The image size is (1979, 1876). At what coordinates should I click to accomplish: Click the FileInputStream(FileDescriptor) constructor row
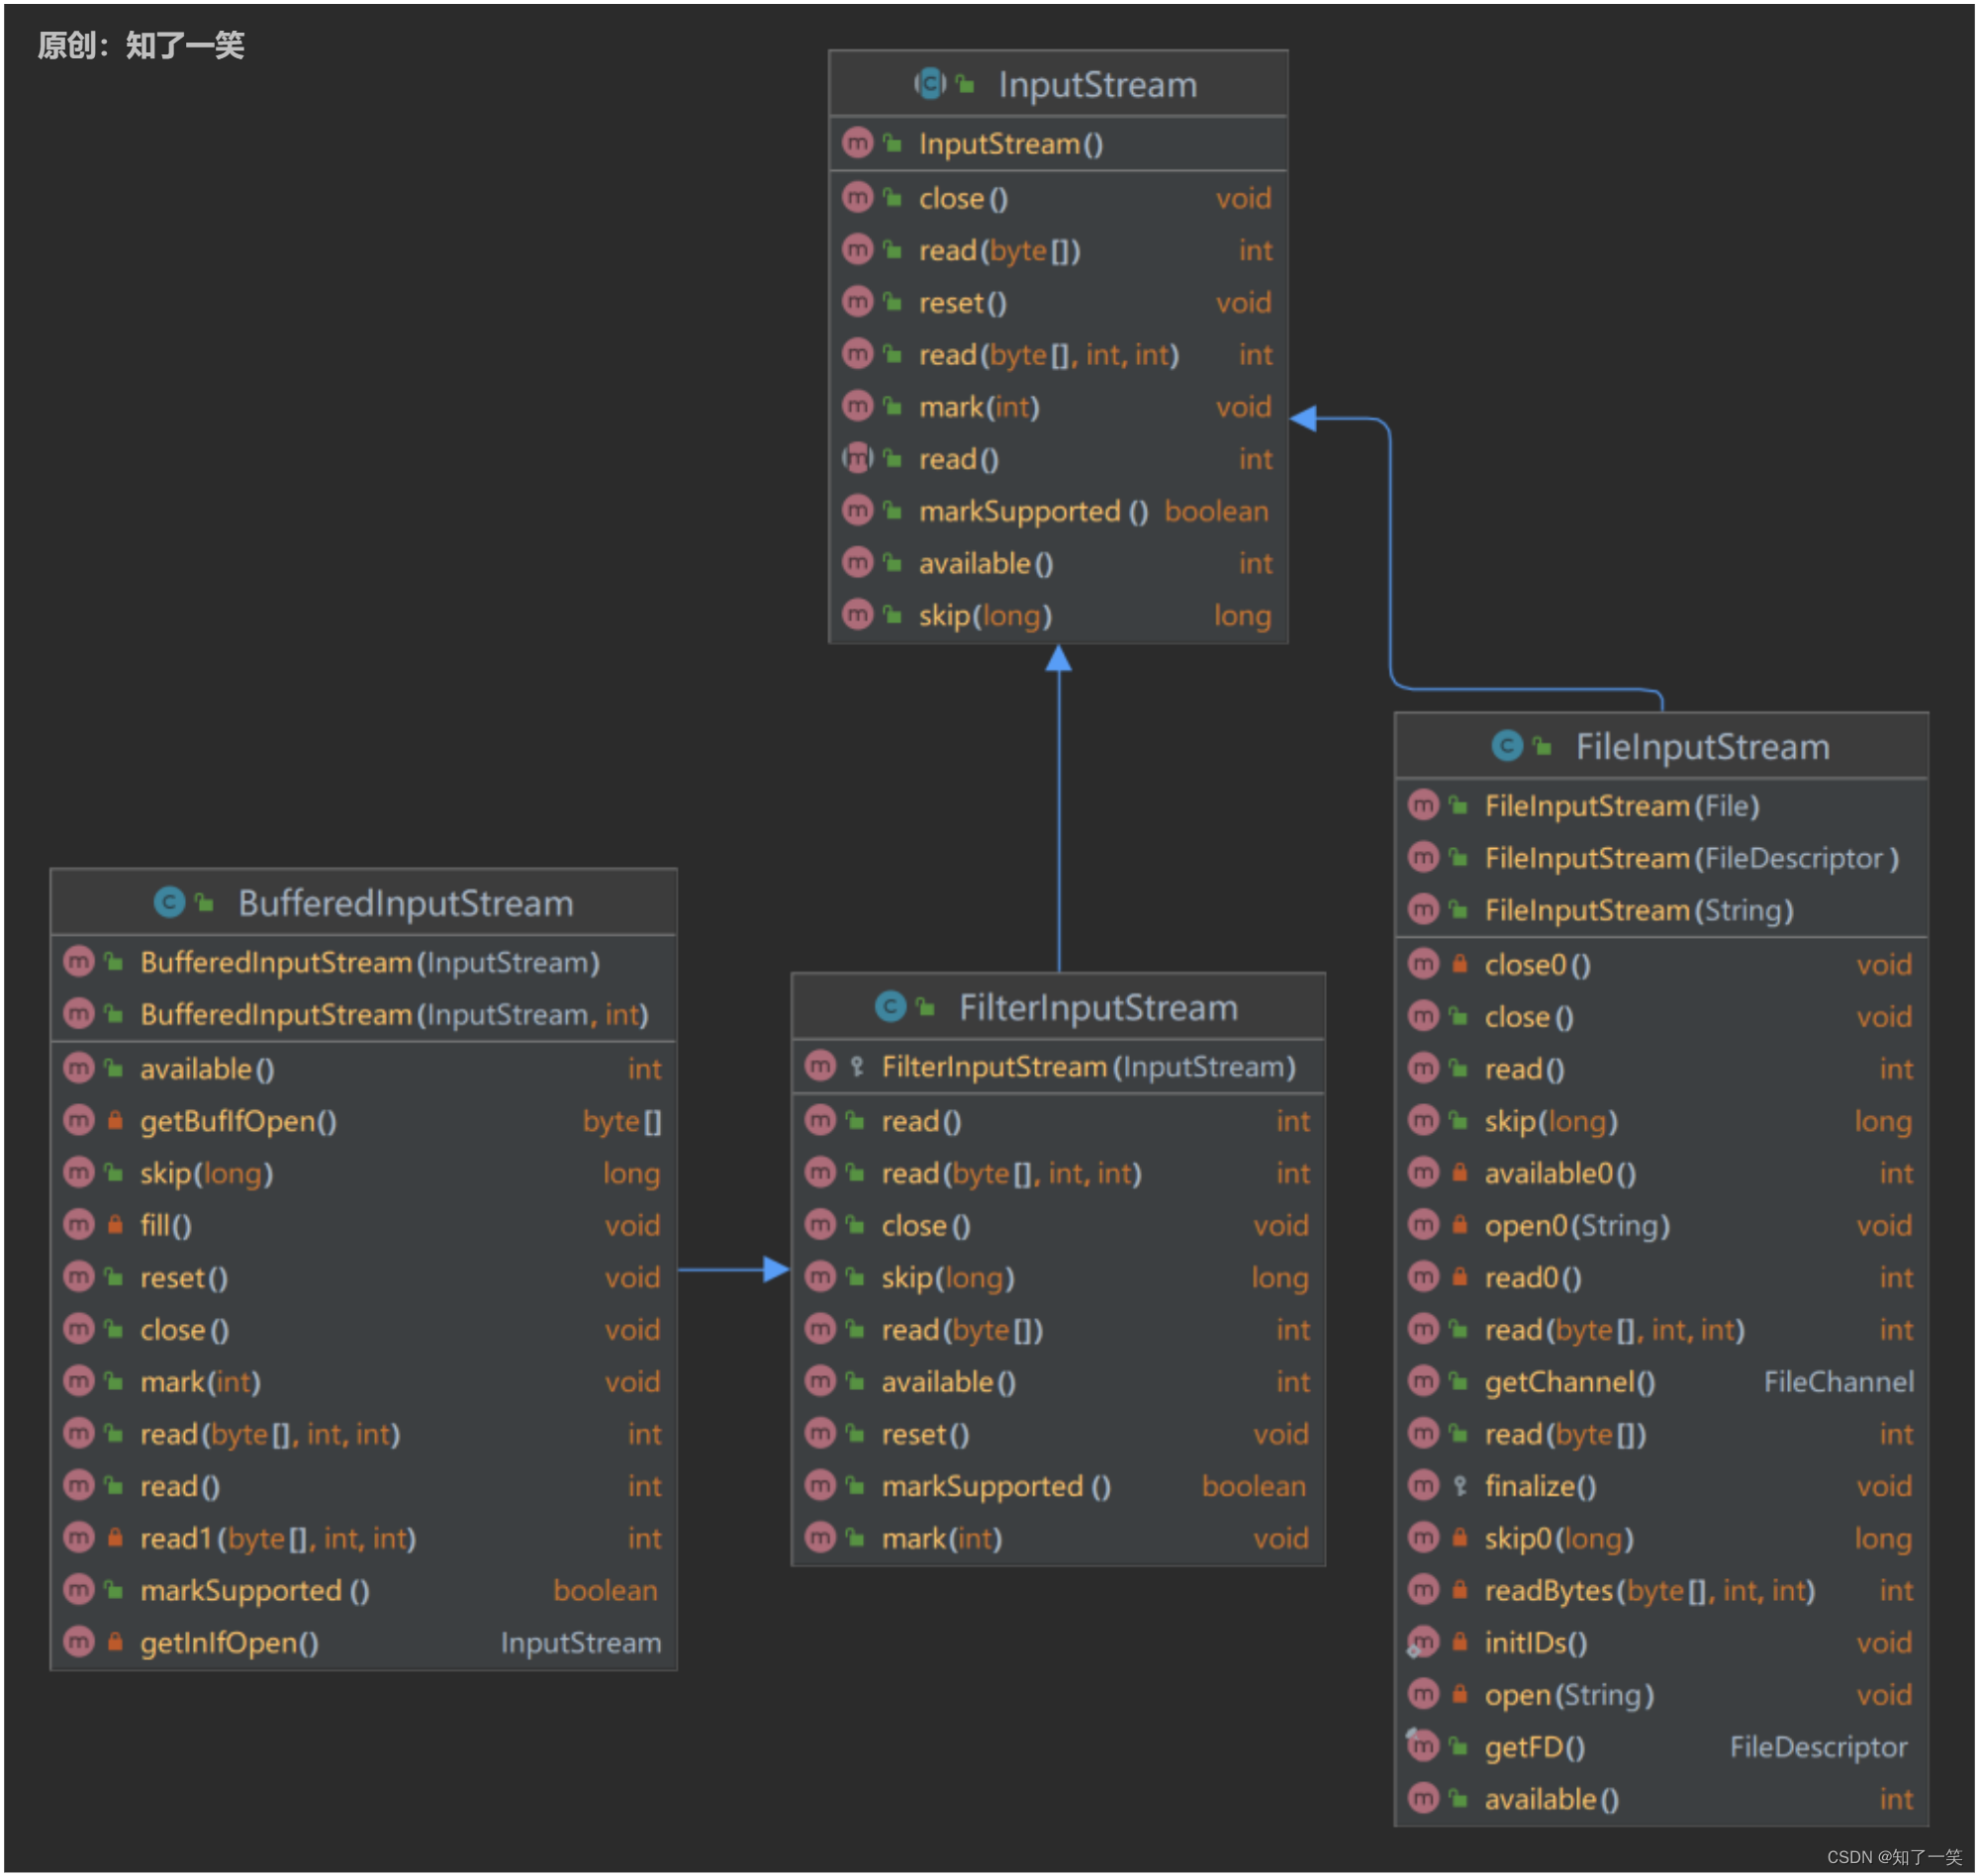1690,858
